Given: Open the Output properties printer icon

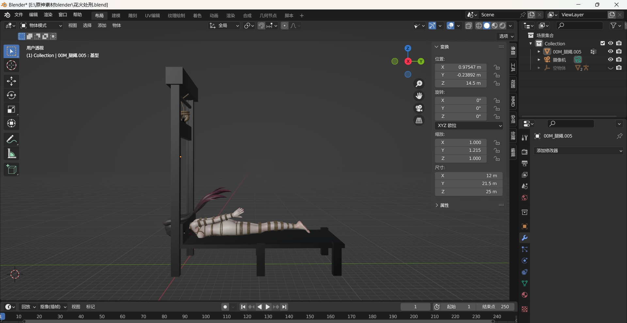Looking at the screenshot, I should click(x=525, y=163).
